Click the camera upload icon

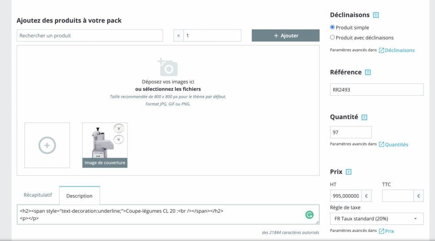(x=167, y=67)
